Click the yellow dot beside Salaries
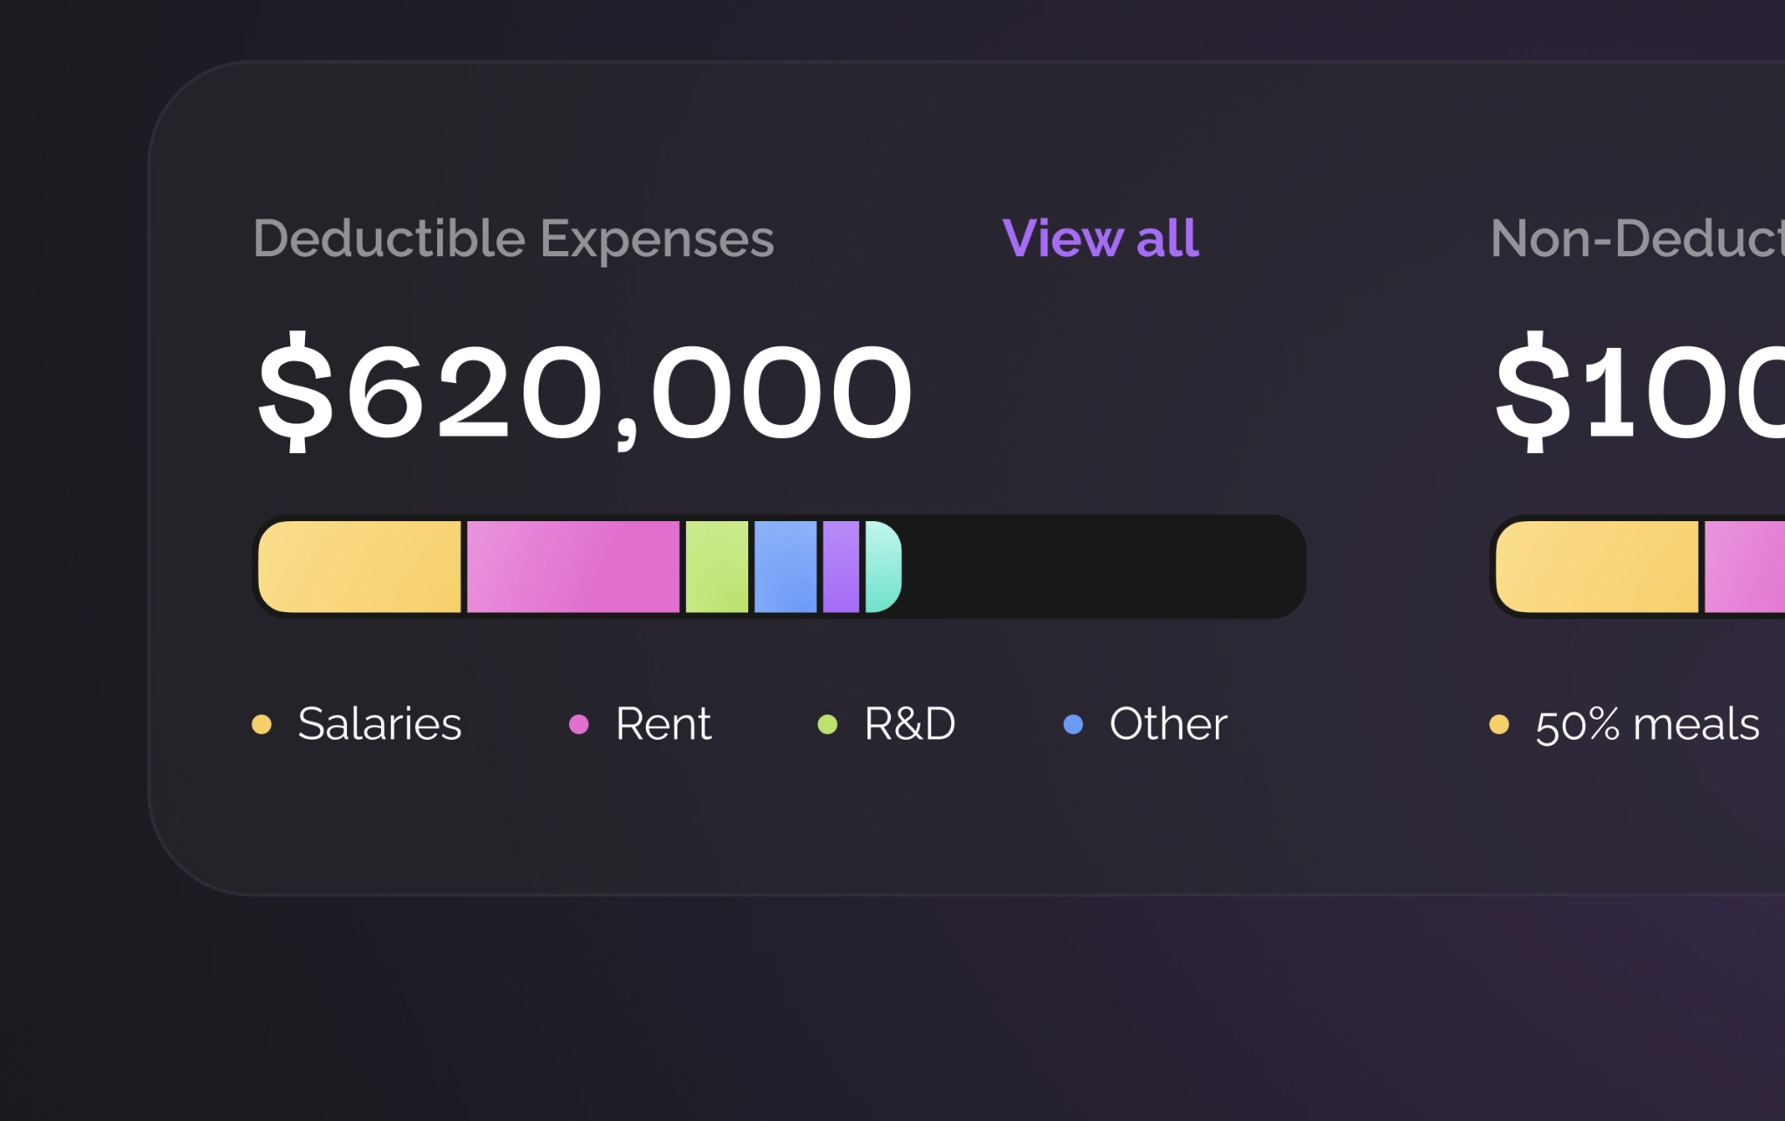This screenshot has height=1121, width=1785. 261,724
